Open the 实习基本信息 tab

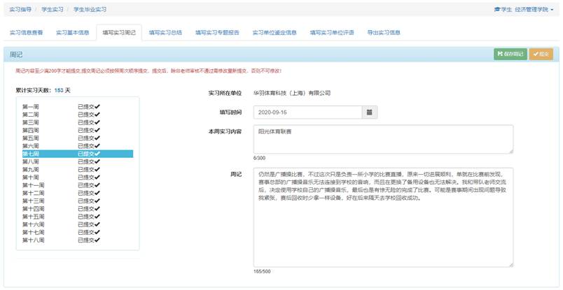(72, 33)
